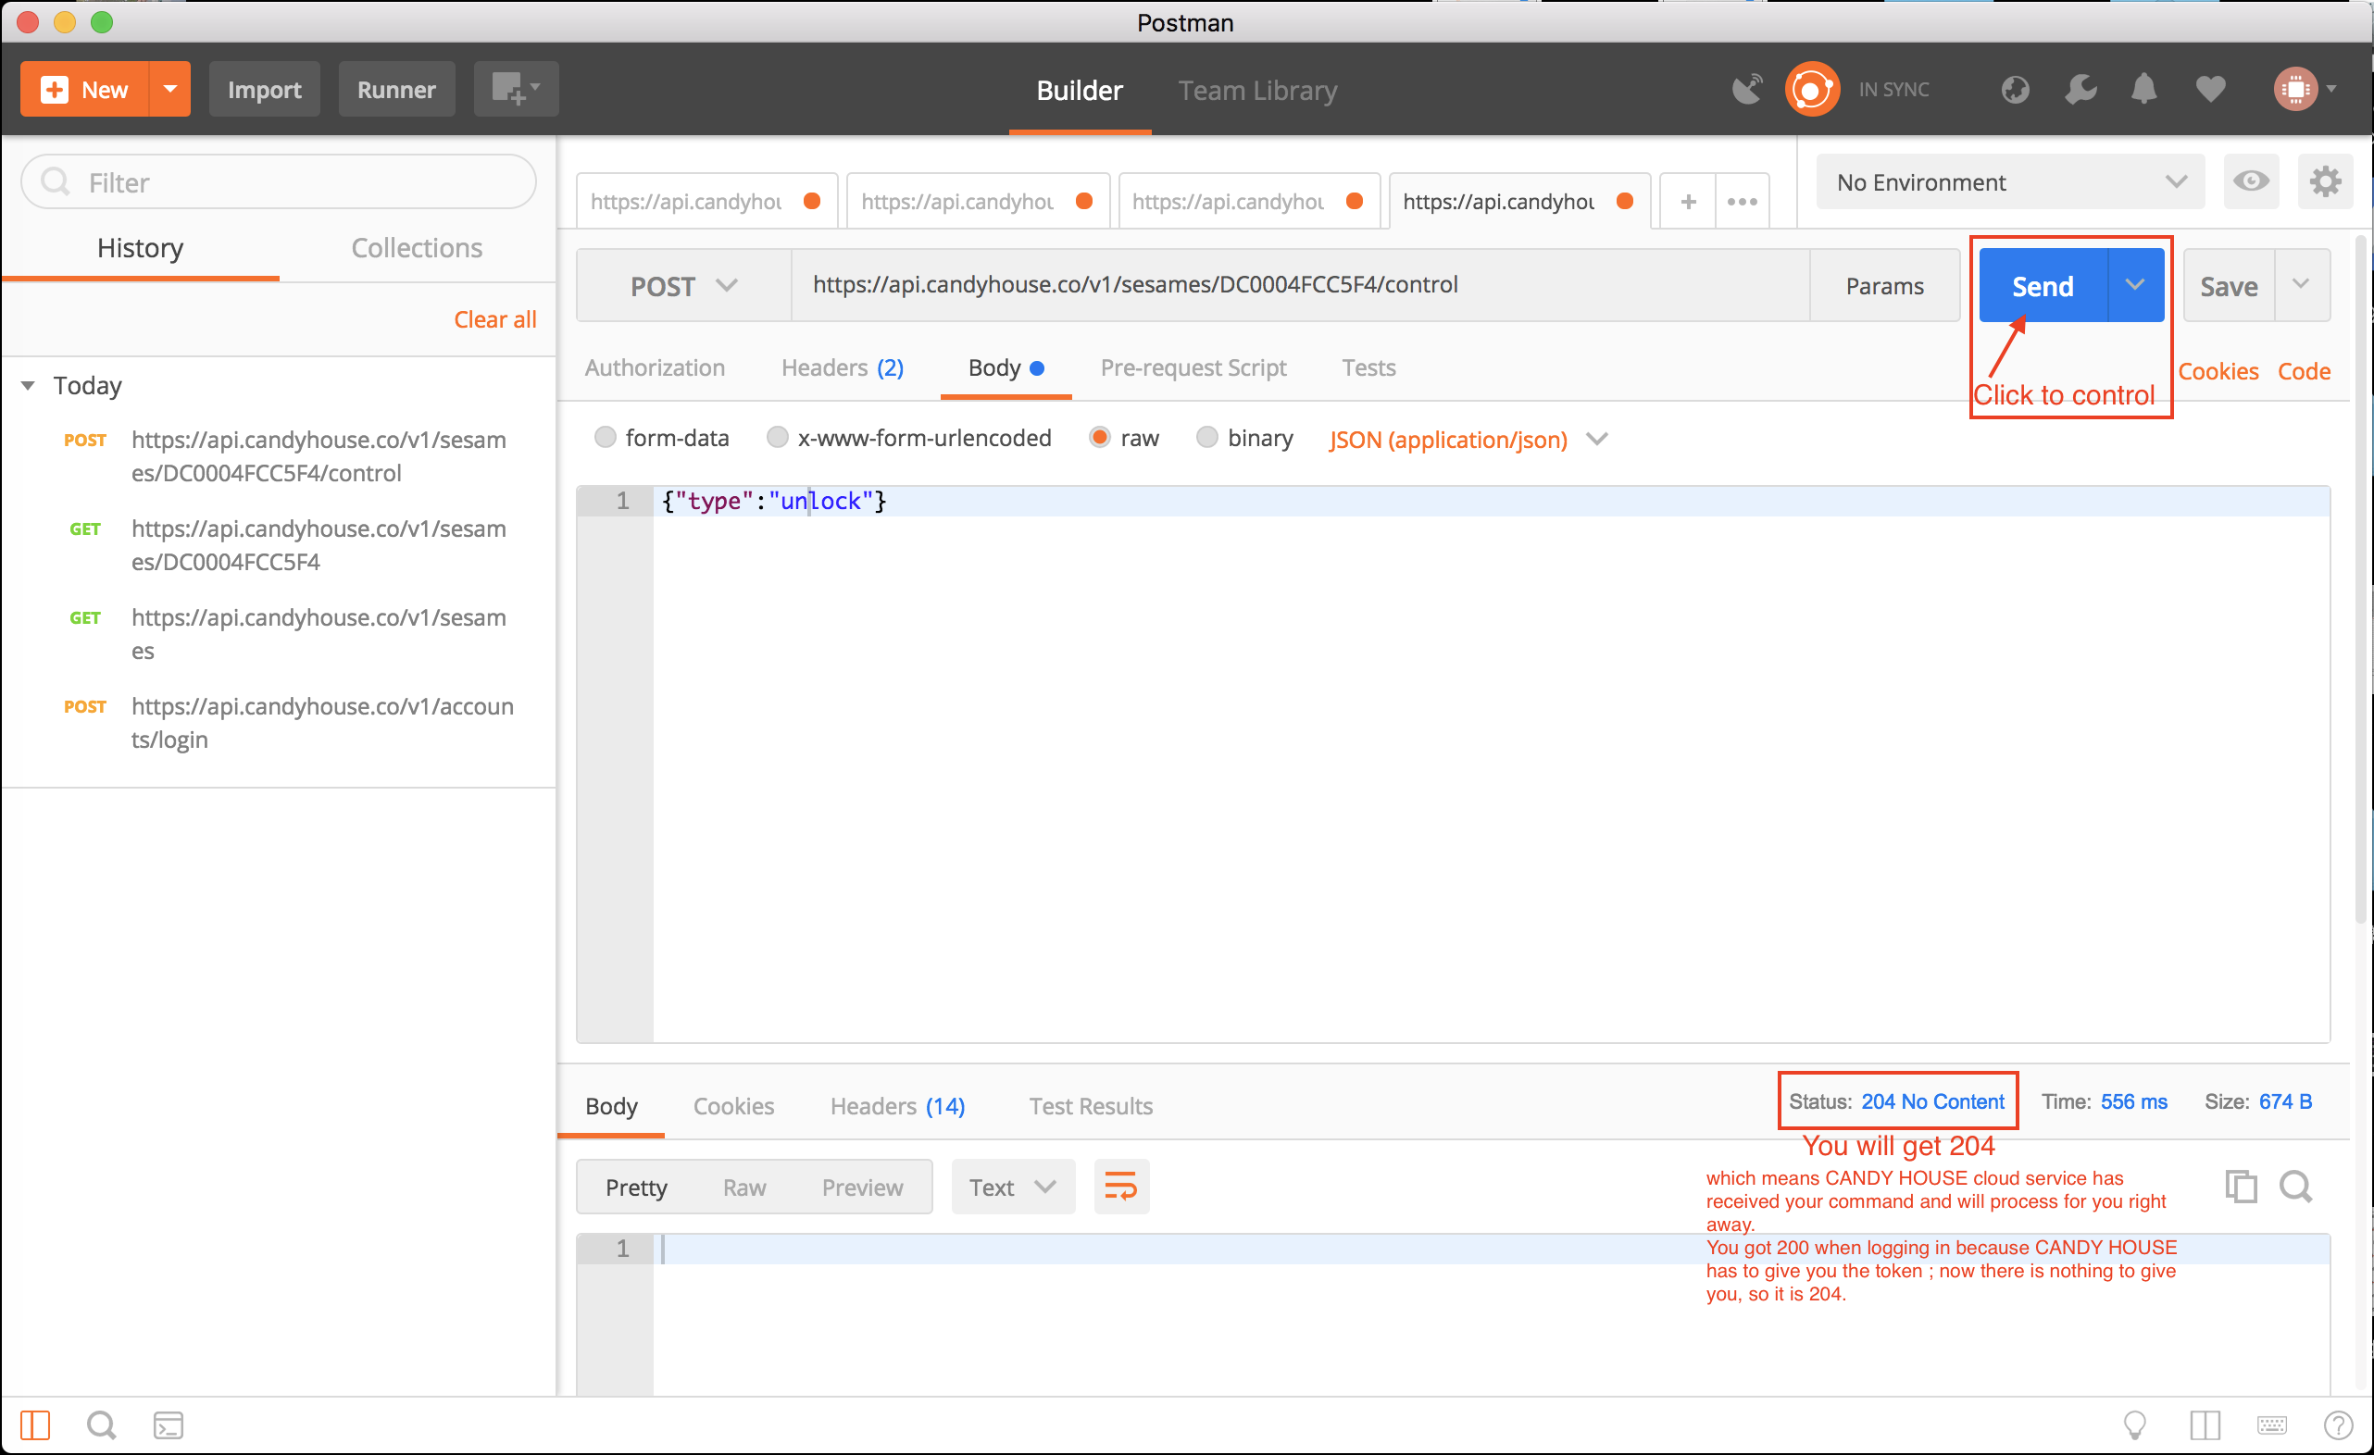Click the search icon in Filter box
This screenshot has height=1455, width=2374.
coord(55,181)
